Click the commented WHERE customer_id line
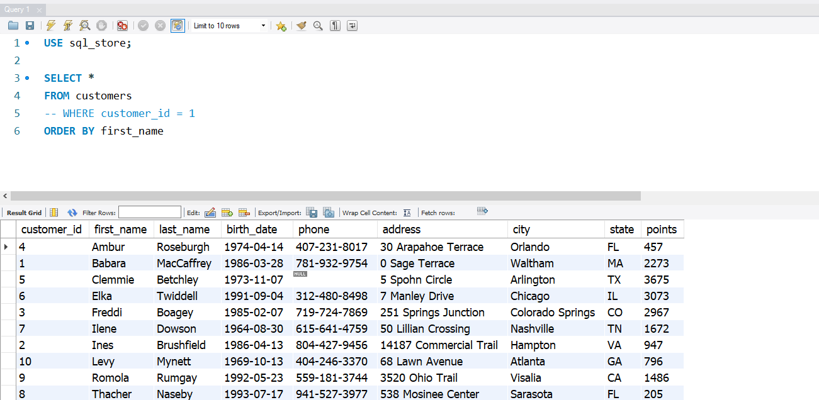 (x=120, y=114)
